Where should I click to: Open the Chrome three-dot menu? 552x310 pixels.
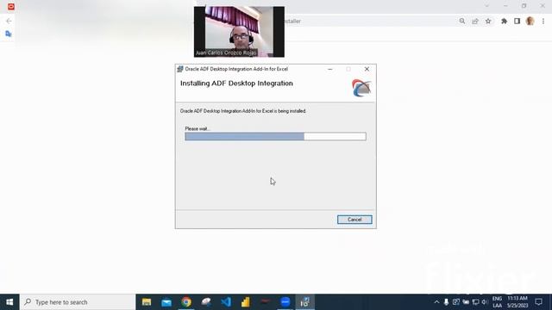543,21
